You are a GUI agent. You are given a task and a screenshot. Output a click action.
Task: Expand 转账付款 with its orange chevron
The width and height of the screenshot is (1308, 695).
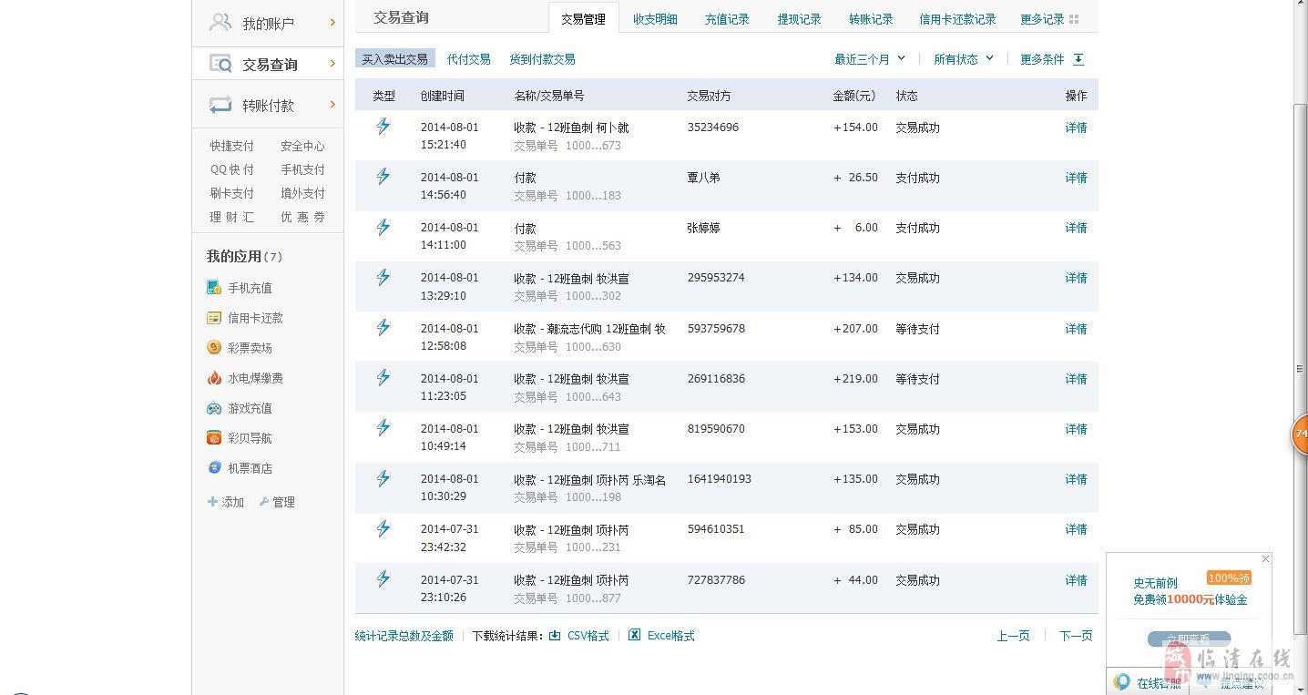click(x=332, y=104)
